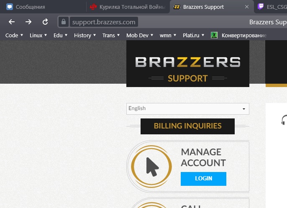287x208 pixels.
Task: Open the Linux bookmarks folder
Action: point(38,35)
